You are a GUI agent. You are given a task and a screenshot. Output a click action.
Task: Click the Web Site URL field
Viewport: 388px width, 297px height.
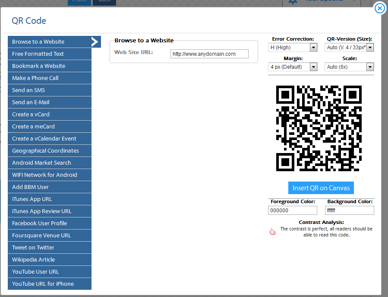coord(209,54)
